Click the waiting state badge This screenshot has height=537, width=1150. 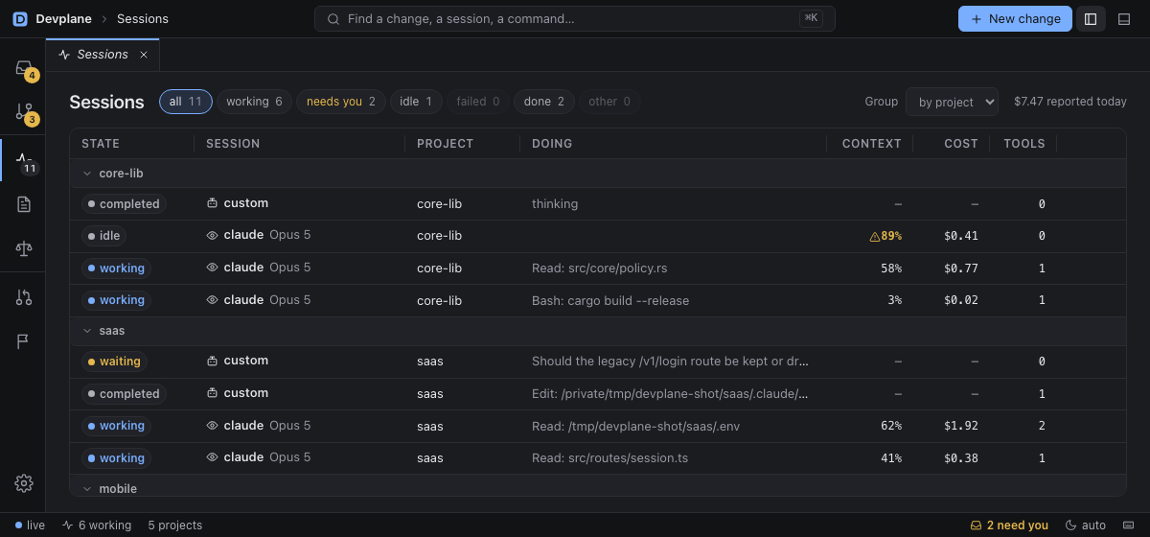(x=114, y=362)
